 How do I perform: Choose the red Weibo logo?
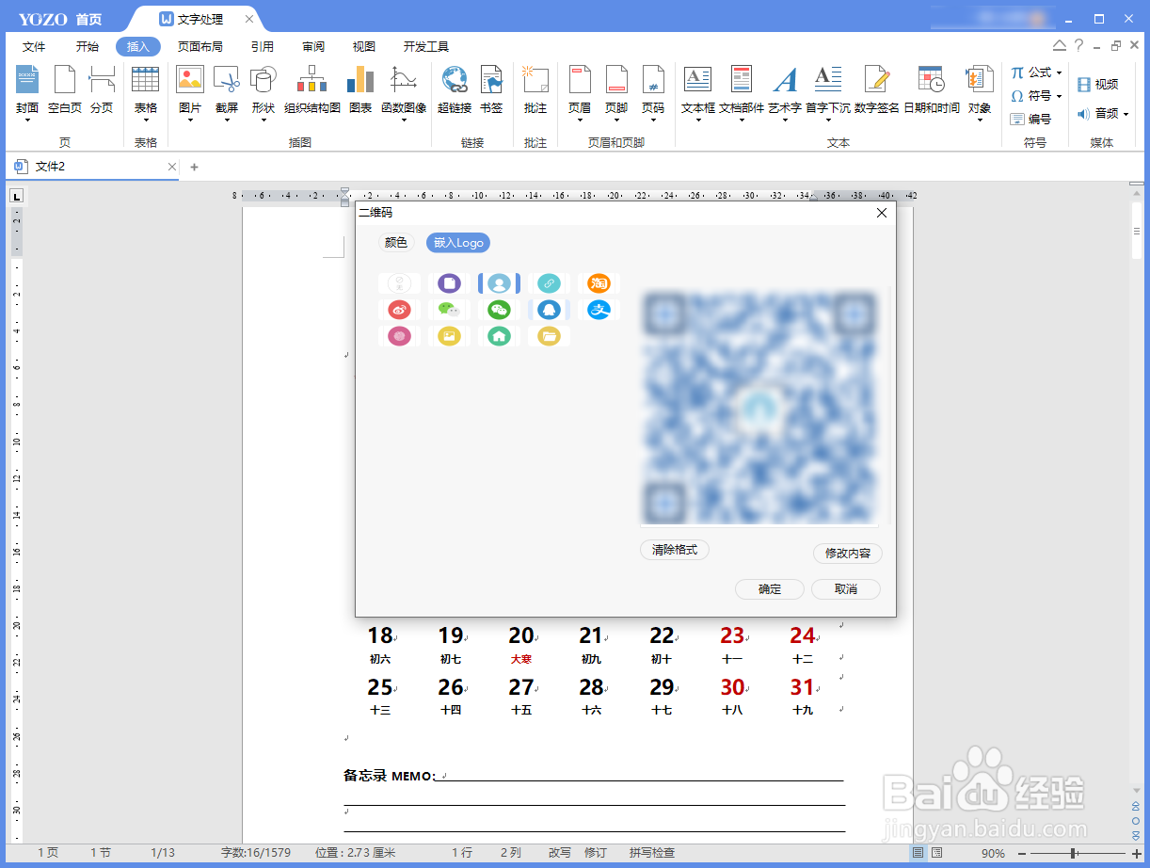[399, 310]
